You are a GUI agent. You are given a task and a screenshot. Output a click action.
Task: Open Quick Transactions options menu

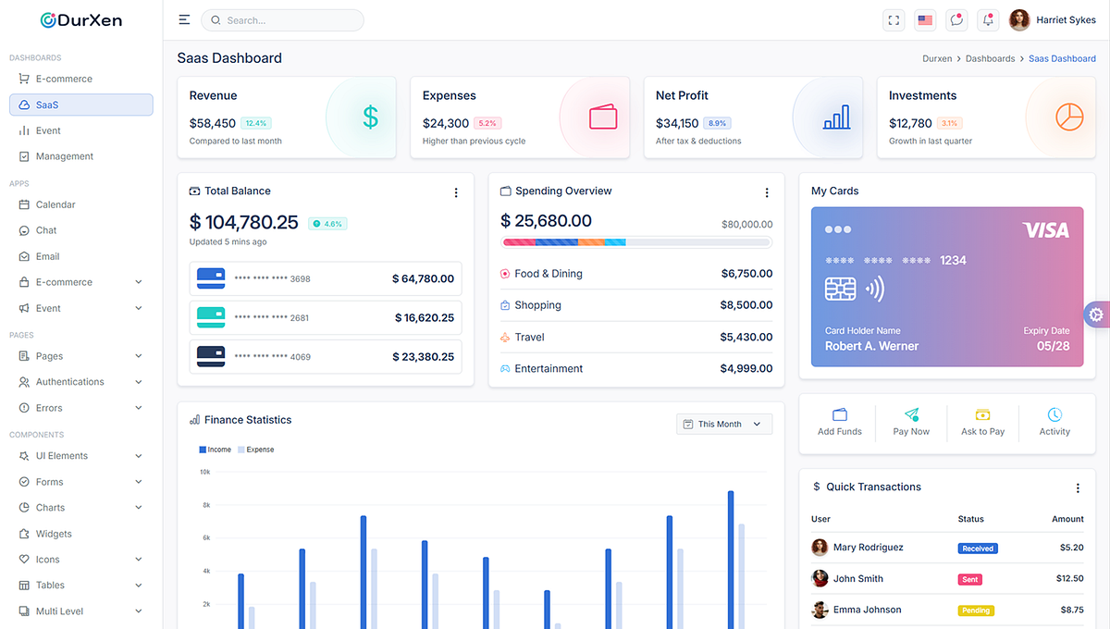click(x=1077, y=487)
